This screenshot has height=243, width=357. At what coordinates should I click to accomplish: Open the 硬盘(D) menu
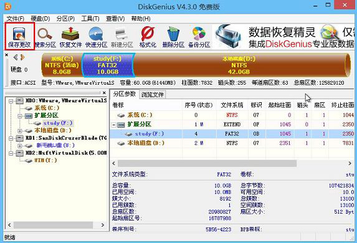point(40,19)
